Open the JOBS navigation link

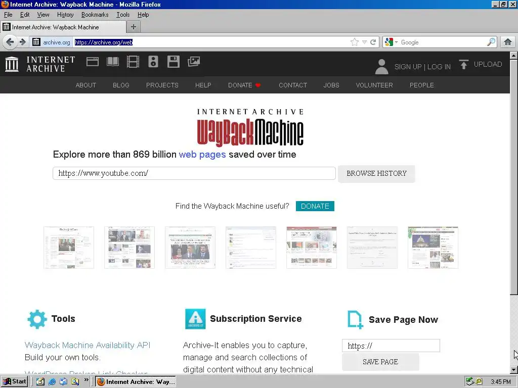point(331,85)
